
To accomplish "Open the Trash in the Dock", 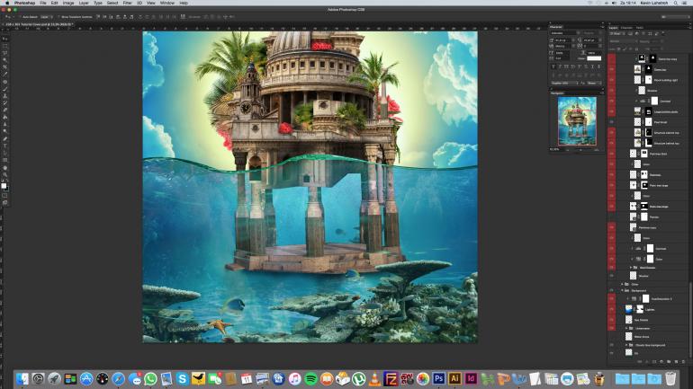I will (670, 378).
